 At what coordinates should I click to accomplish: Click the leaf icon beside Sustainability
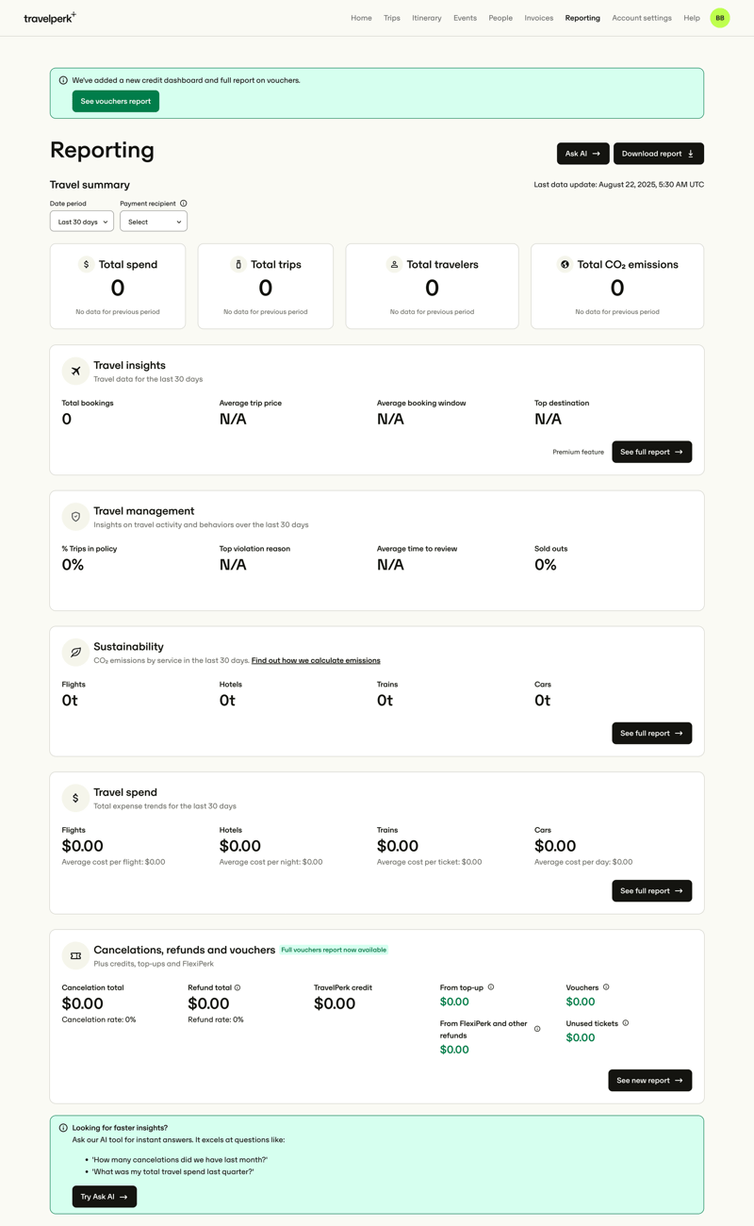point(75,652)
